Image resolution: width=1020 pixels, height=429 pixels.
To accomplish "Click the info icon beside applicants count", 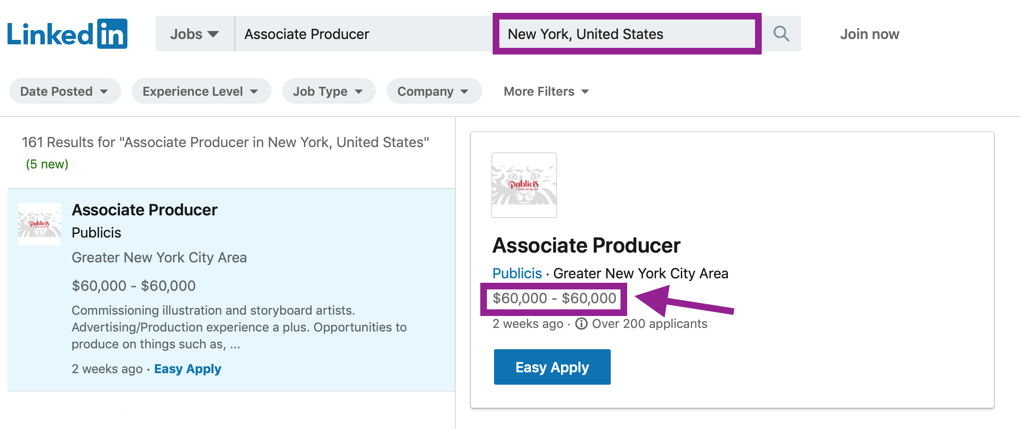I will point(581,324).
